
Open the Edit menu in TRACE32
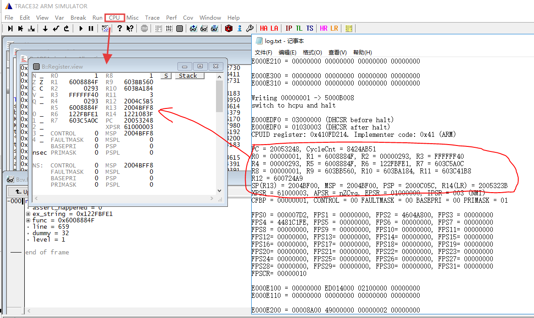click(x=25, y=18)
